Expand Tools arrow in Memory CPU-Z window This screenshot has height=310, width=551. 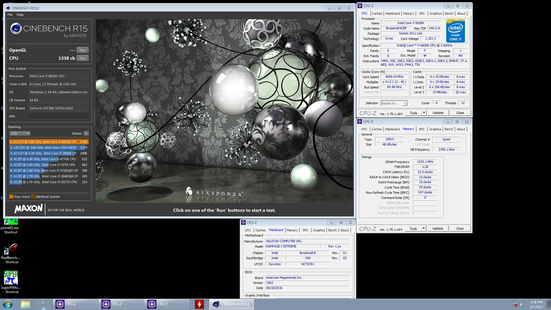(x=424, y=228)
